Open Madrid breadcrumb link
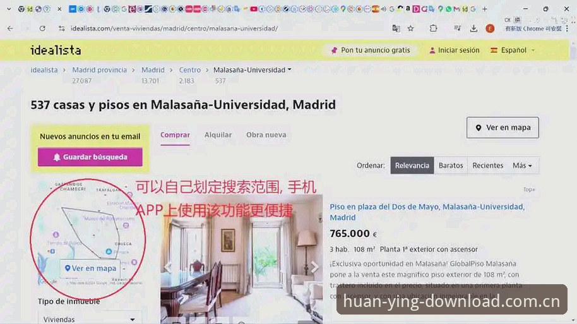Viewport: 577px width, 324px height. (153, 70)
